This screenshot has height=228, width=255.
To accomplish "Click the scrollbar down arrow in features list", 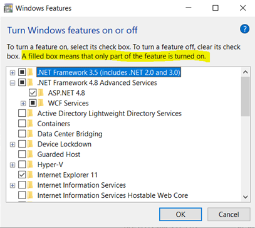I will 246,197.
